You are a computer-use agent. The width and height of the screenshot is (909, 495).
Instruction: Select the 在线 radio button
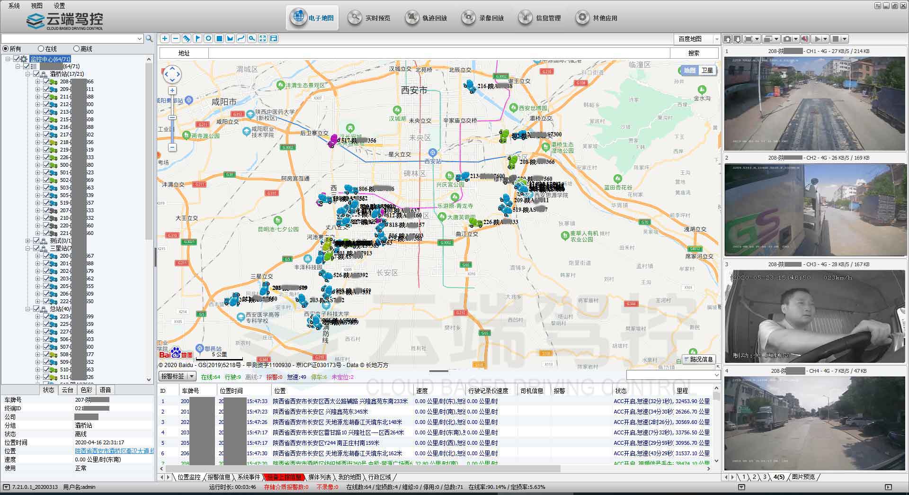[41, 49]
